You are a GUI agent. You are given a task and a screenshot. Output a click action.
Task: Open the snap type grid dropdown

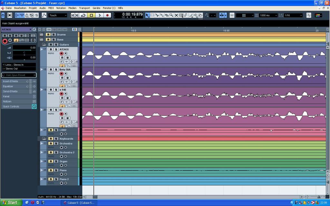pos(245,15)
